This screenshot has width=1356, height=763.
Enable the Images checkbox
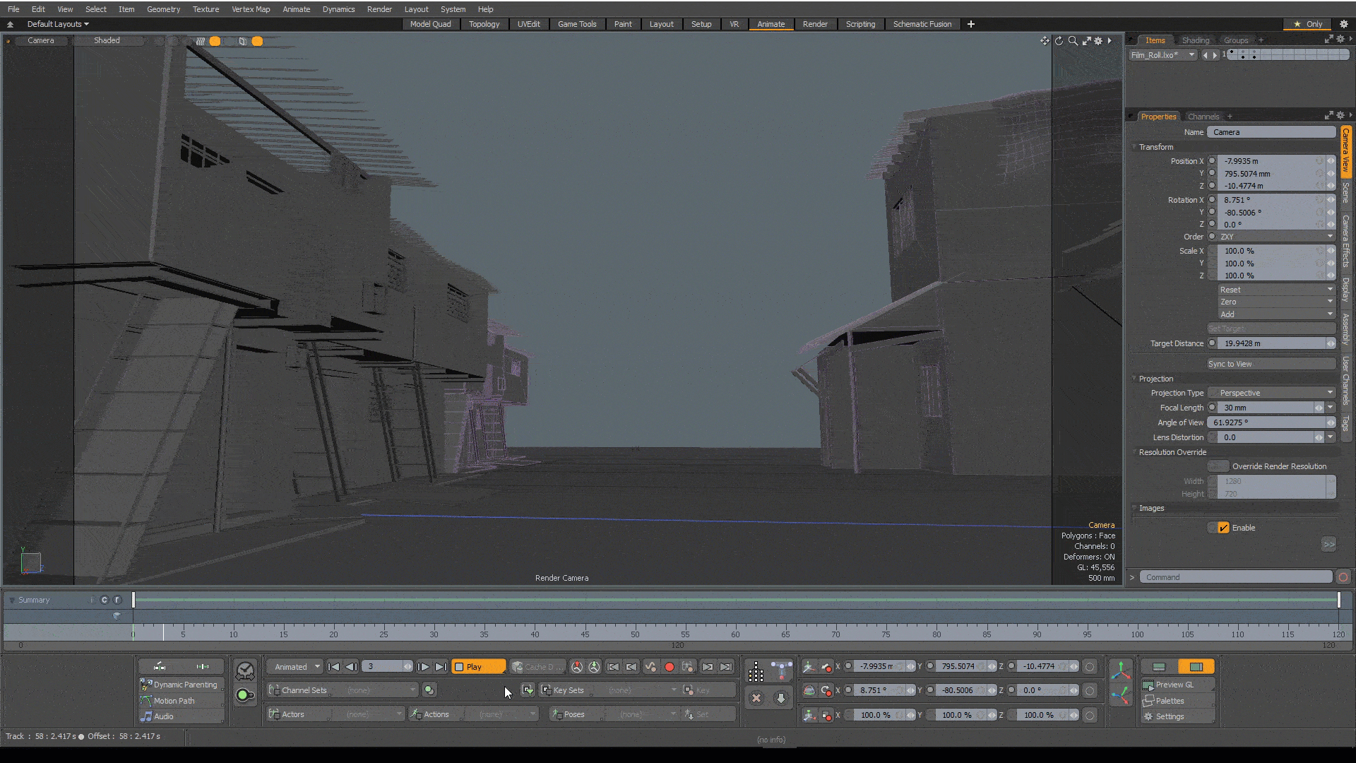coord(1223,528)
